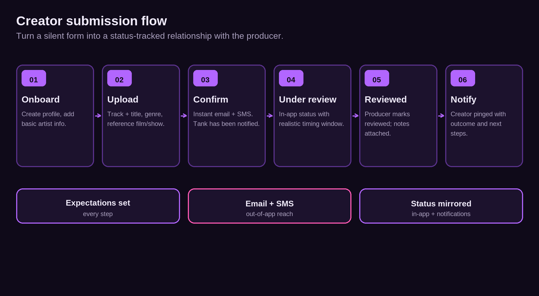
Task: Select the Under review card heading
Action: click(x=308, y=100)
